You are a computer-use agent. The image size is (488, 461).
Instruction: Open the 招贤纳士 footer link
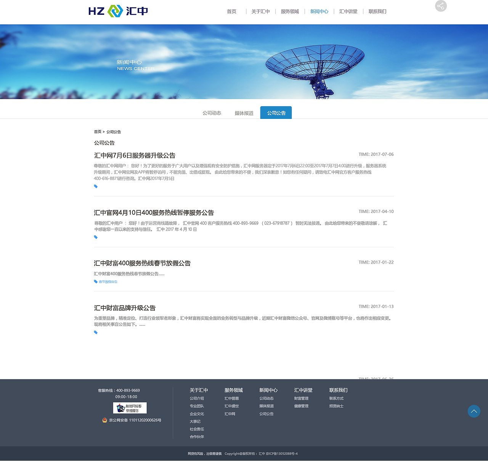(x=336, y=406)
